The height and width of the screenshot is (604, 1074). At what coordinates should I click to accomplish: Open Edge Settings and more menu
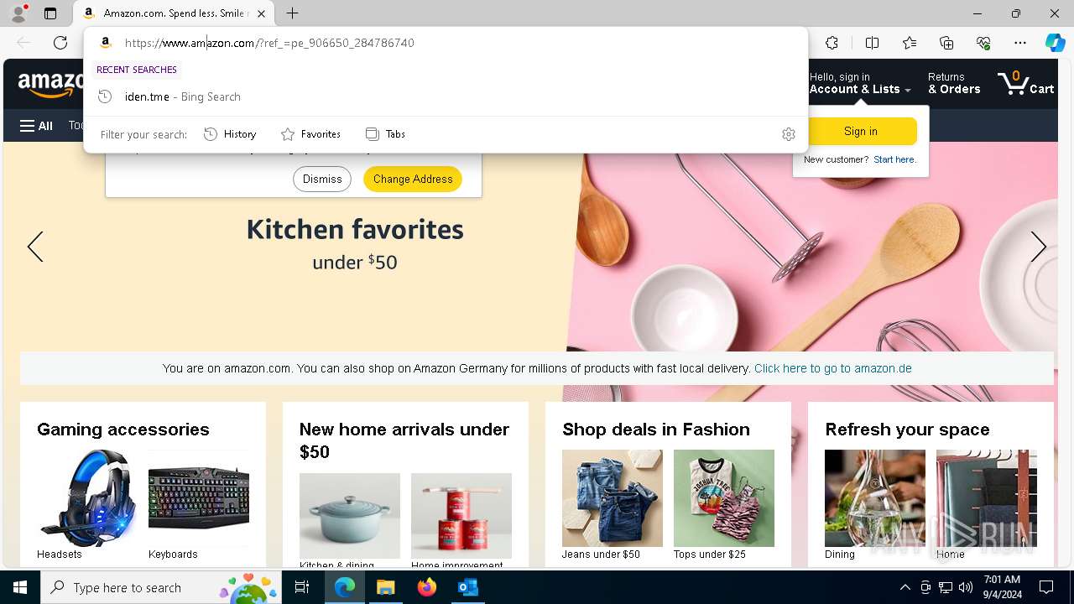coord(1020,43)
